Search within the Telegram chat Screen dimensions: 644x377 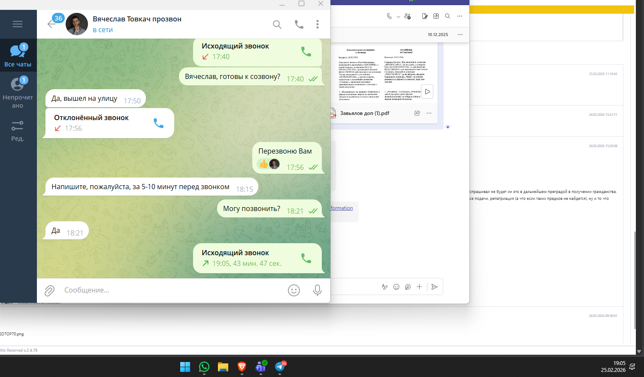pos(277,24)
